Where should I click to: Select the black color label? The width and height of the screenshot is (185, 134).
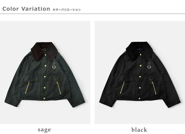tap(139, 130)
